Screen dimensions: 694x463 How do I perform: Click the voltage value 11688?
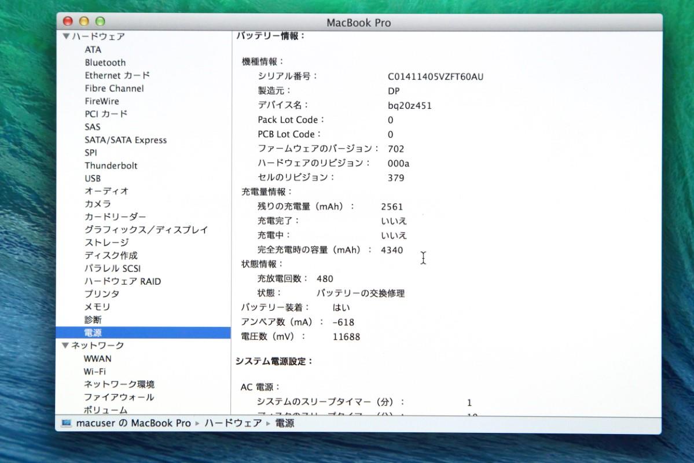346,337
